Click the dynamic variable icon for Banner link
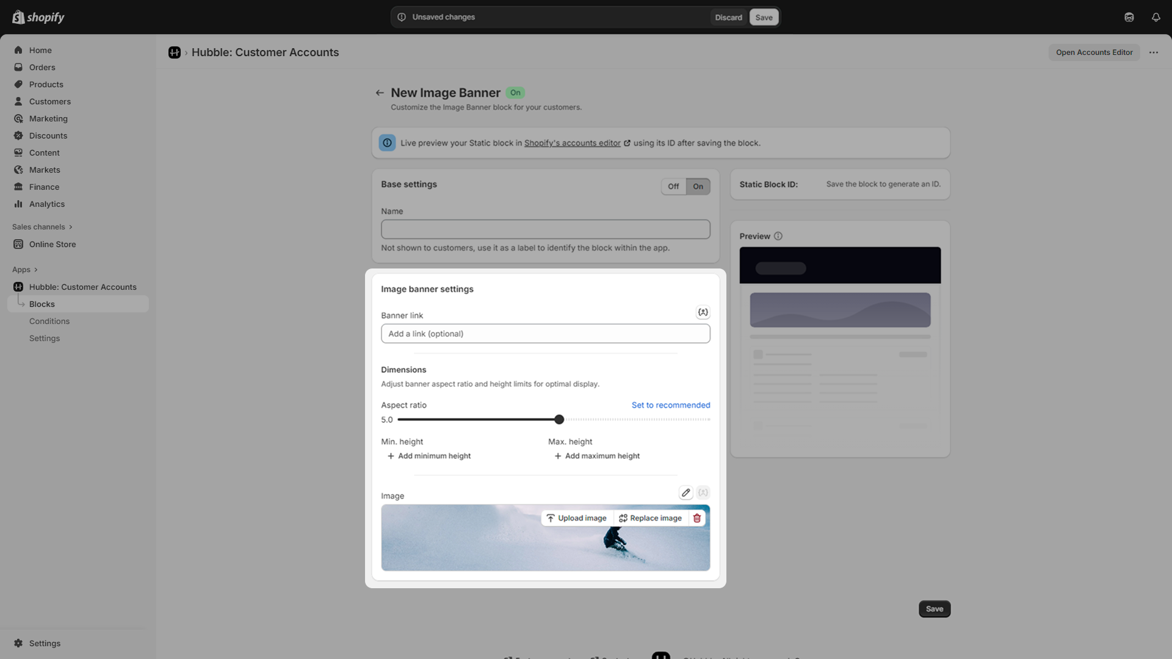The image size is (1172, 659). (x=703, y=312)
